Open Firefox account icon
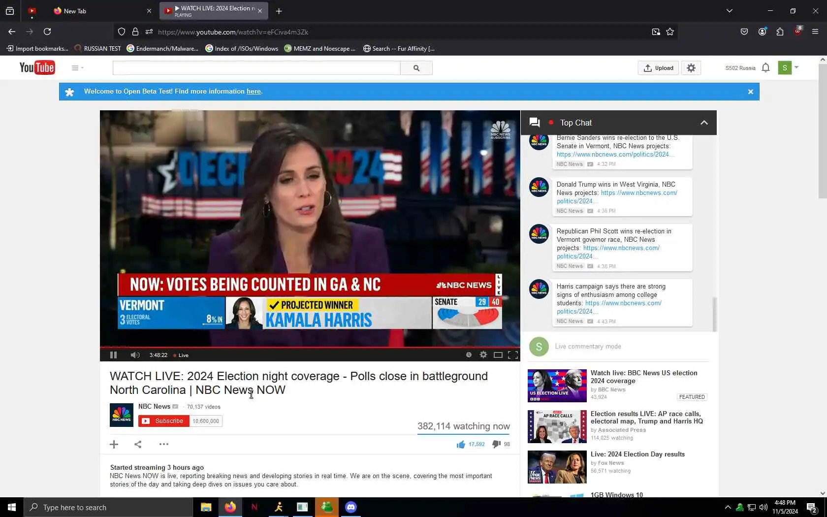Viewport: 827px width, 517px height. point(763,32)
